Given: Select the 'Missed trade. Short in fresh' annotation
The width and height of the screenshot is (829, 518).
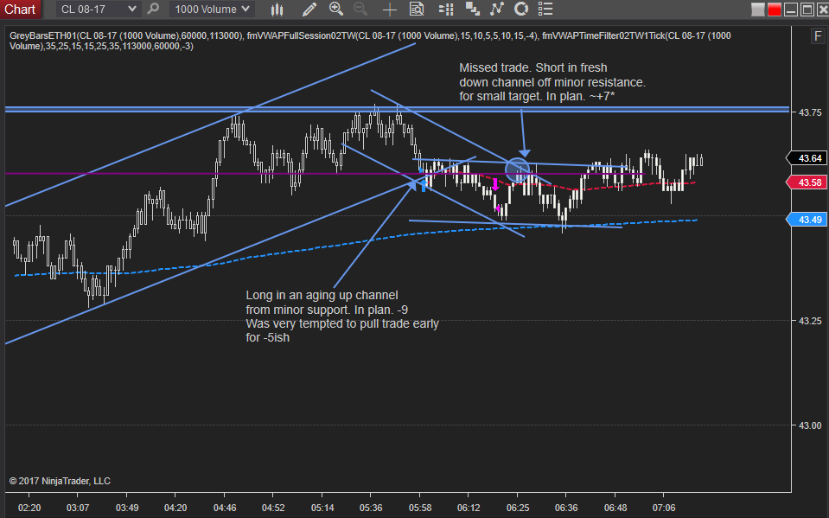Looking at the screenshot, I should [532, 67].
